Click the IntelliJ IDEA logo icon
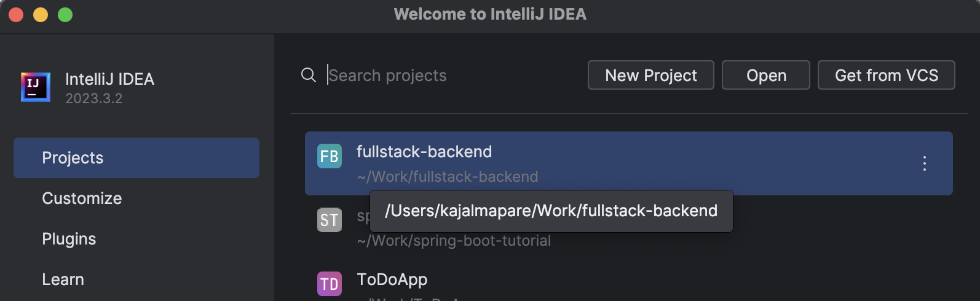Viewport: 980px width, 301px height. coord(35,87)
